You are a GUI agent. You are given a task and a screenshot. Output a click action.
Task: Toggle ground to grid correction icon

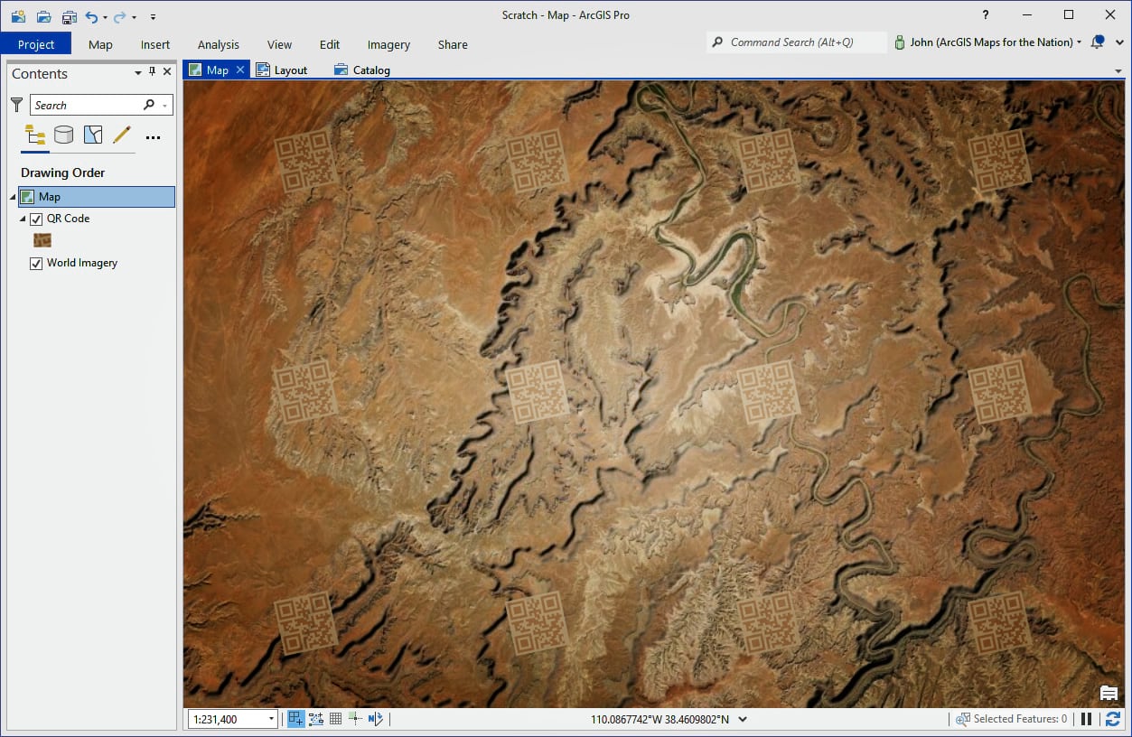click(375, 719)
